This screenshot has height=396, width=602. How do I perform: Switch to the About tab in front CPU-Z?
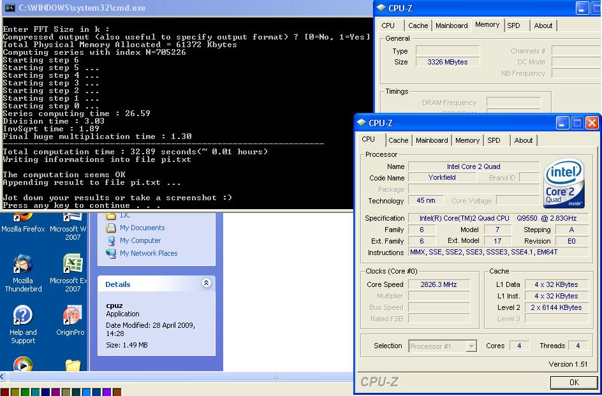pos(524,140)
